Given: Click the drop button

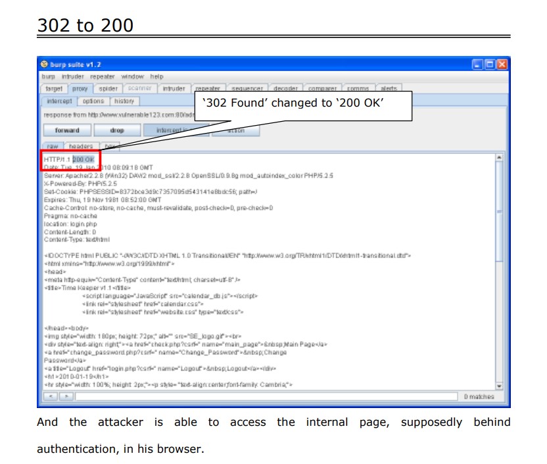Looking at the screenshot, I should tap(117, 130).
